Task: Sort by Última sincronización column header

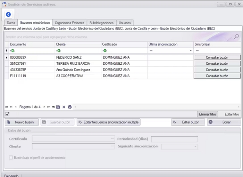Action: (170, 44)
